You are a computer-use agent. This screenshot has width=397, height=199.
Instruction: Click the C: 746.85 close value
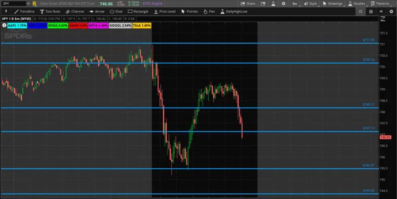115,19
